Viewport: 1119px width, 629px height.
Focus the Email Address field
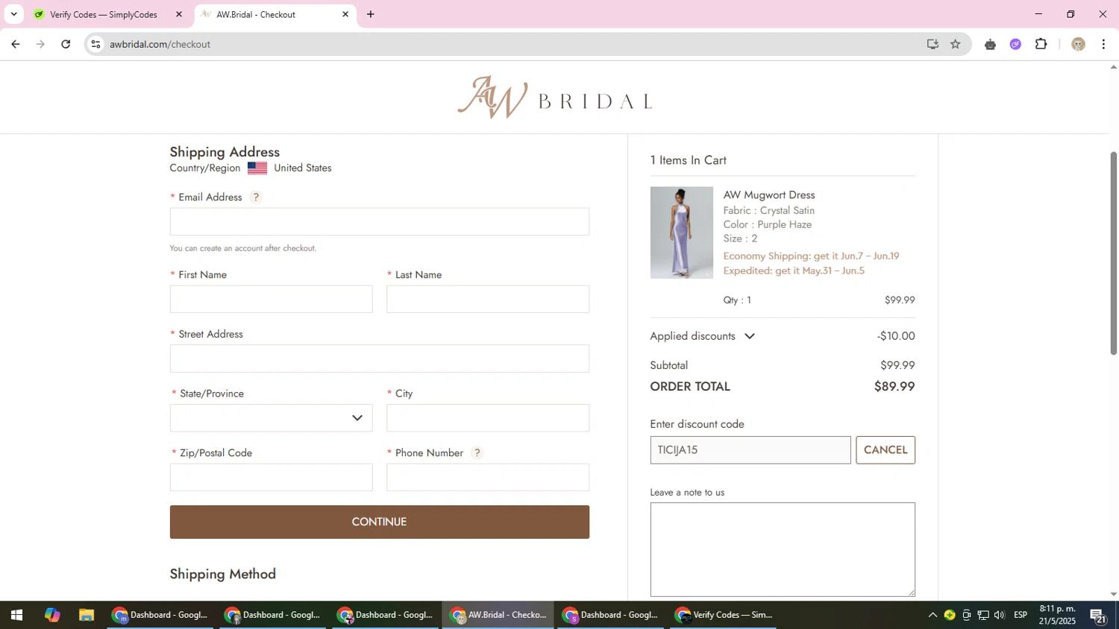379,221
